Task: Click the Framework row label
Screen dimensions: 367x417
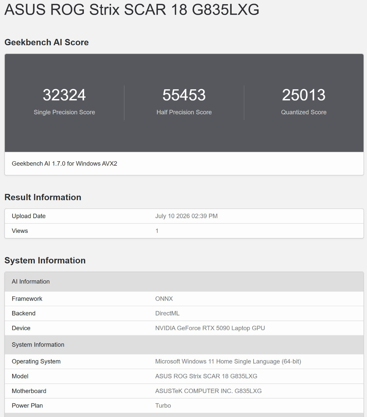Action: click(x=27, y=299)
